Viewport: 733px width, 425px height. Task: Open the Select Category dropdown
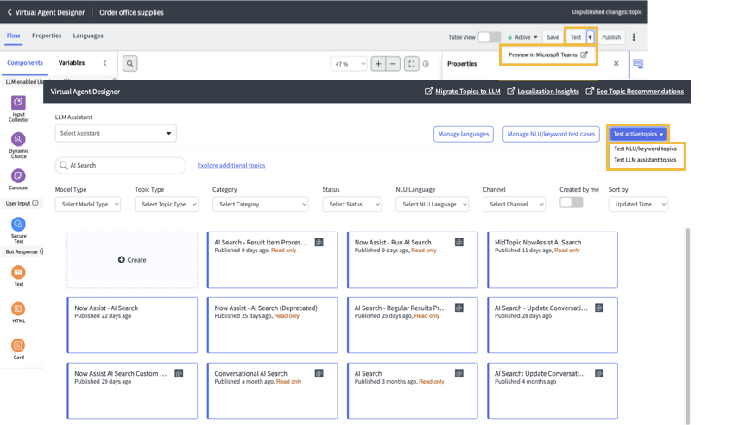coord(261,205)
